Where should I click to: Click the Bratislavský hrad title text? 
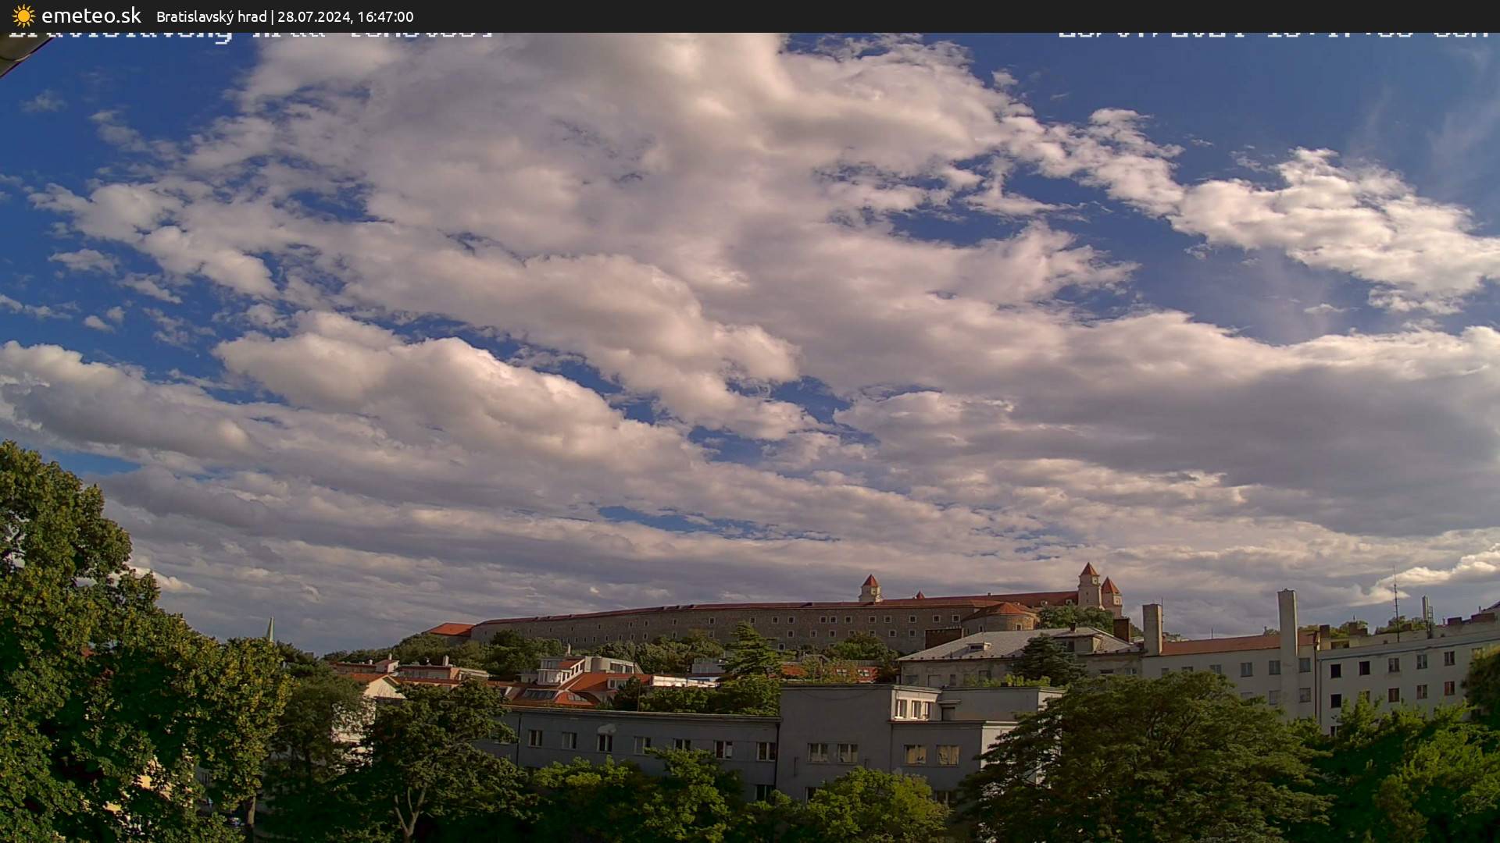tap(211, 17)
